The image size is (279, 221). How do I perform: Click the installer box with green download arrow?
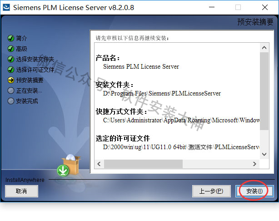click(x=69, y=165)
